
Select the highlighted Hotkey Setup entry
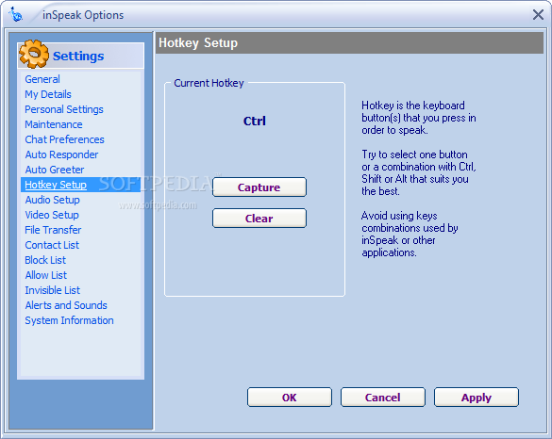(80, 185)
